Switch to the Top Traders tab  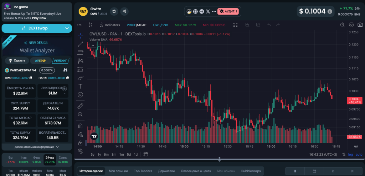143,171
